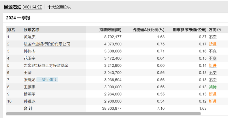Click 新进 link in 孙雅冰 row
228x118 pixels.
[212, 101]
